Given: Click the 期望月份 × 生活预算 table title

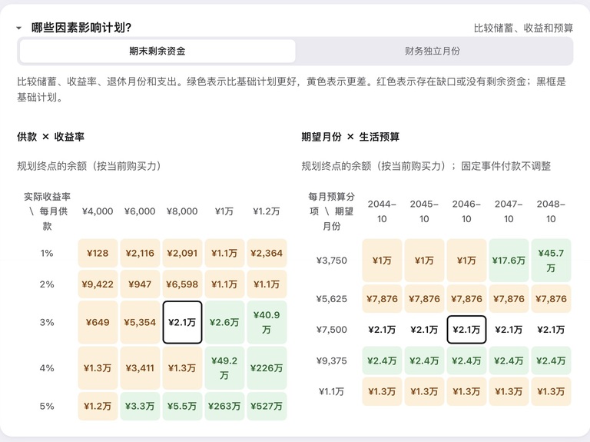Looking at the screenshot, I should pos(350,137).
